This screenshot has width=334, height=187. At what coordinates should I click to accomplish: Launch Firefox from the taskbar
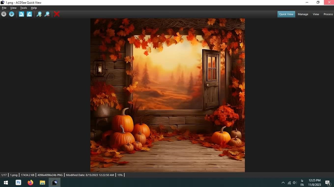coord(30,183)
